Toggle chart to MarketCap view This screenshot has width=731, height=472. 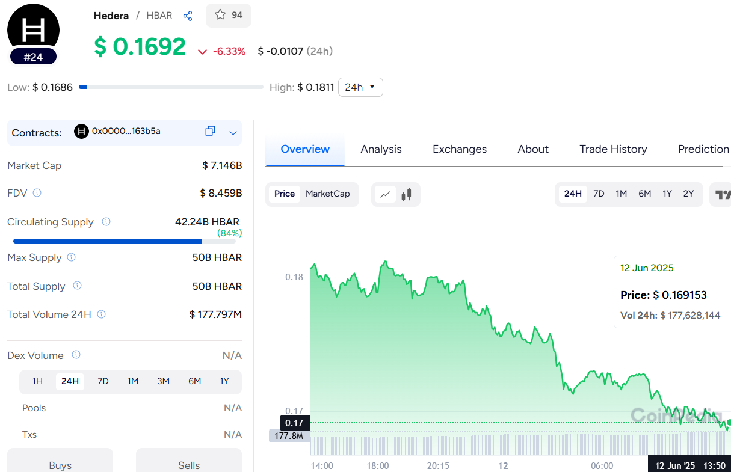pyautogui.click(x=327, y=194)
